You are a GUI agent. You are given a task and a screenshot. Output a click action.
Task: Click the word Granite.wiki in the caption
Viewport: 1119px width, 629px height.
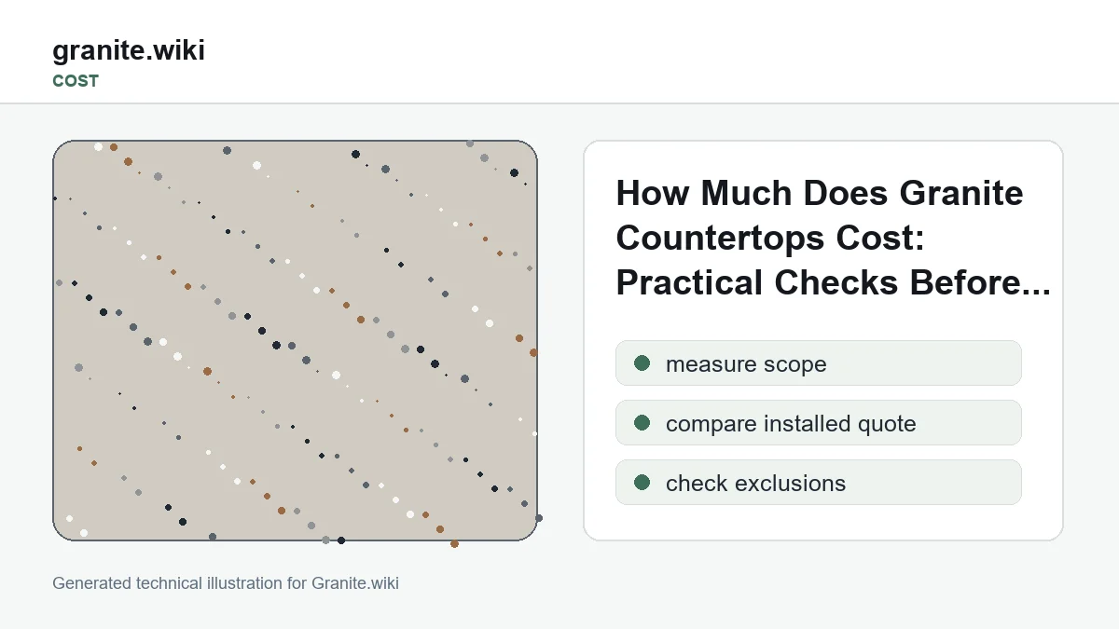355,583
